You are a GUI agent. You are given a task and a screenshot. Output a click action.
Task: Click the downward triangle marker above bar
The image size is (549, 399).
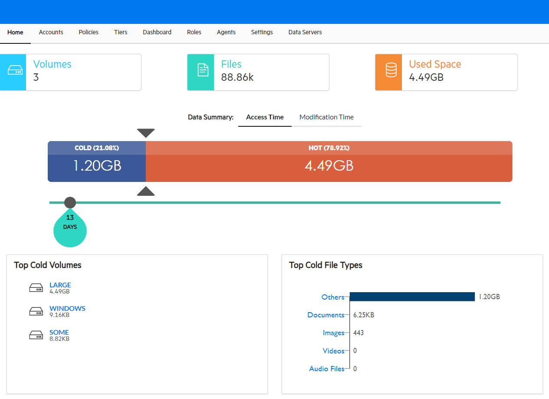point(146,133)
